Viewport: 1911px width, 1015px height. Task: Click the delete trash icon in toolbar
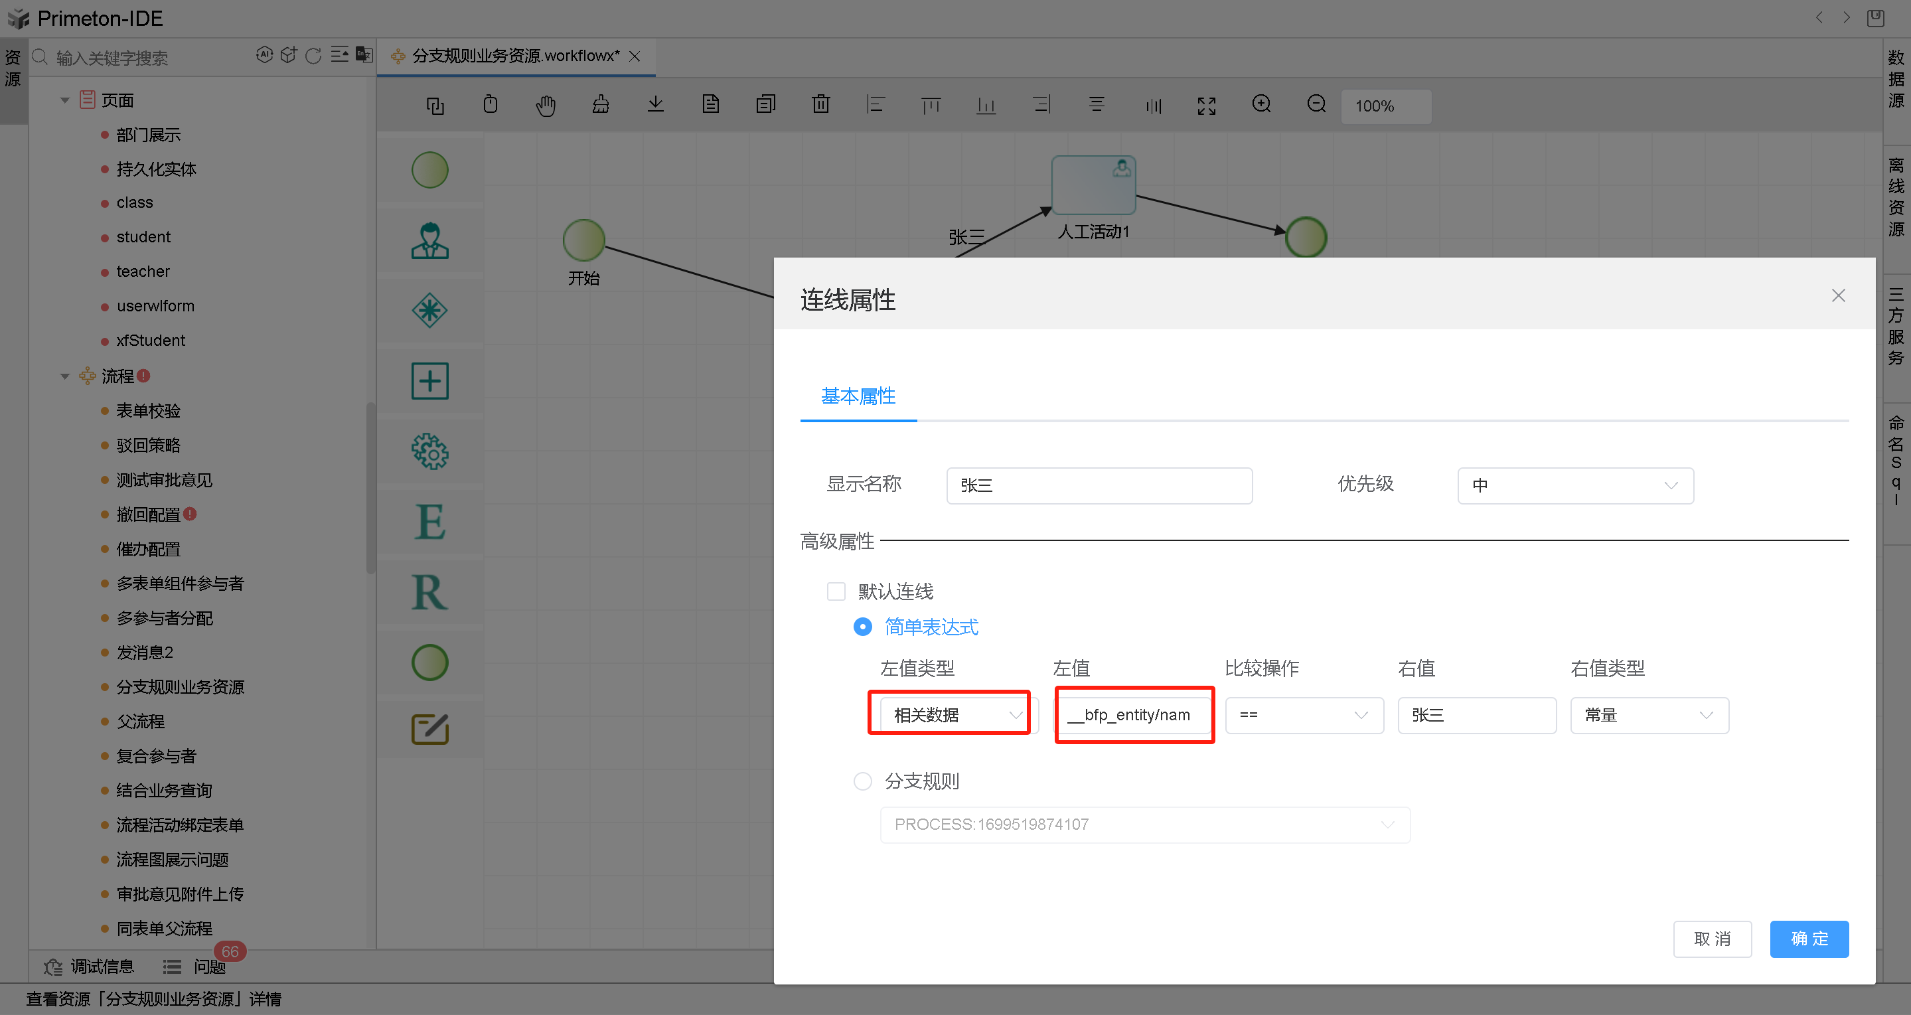coord(820,105)
